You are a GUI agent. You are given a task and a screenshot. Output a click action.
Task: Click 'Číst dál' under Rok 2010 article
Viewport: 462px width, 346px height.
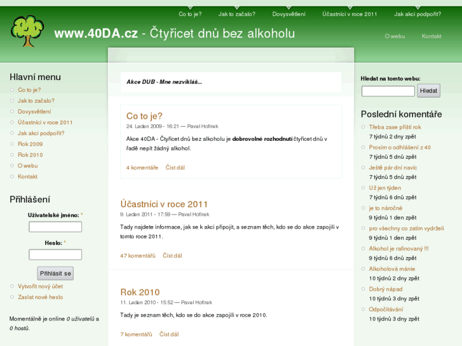(169, 334)
